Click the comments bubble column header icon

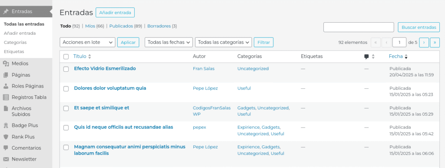(x=367, y=57)
